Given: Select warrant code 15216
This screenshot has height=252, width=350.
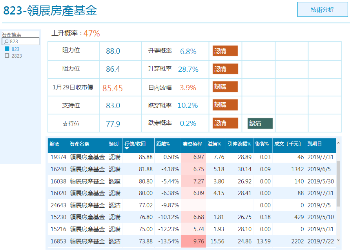Looking at the screenshot, I should click(58, 229).
